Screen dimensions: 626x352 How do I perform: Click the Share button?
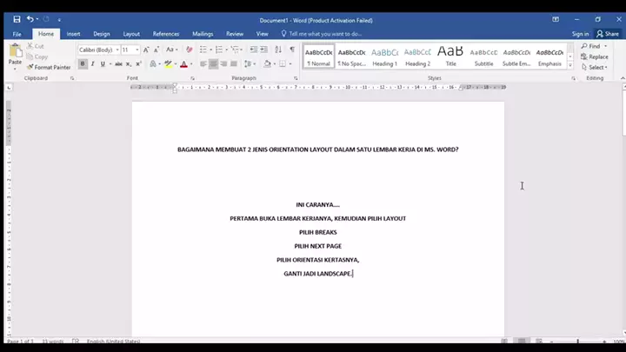pyautogui.click(x=608, y=34)
